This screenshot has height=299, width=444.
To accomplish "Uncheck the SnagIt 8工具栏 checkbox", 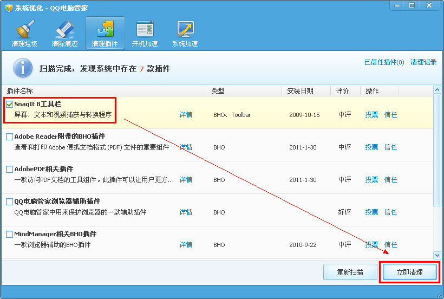I will tap(9, 104).
